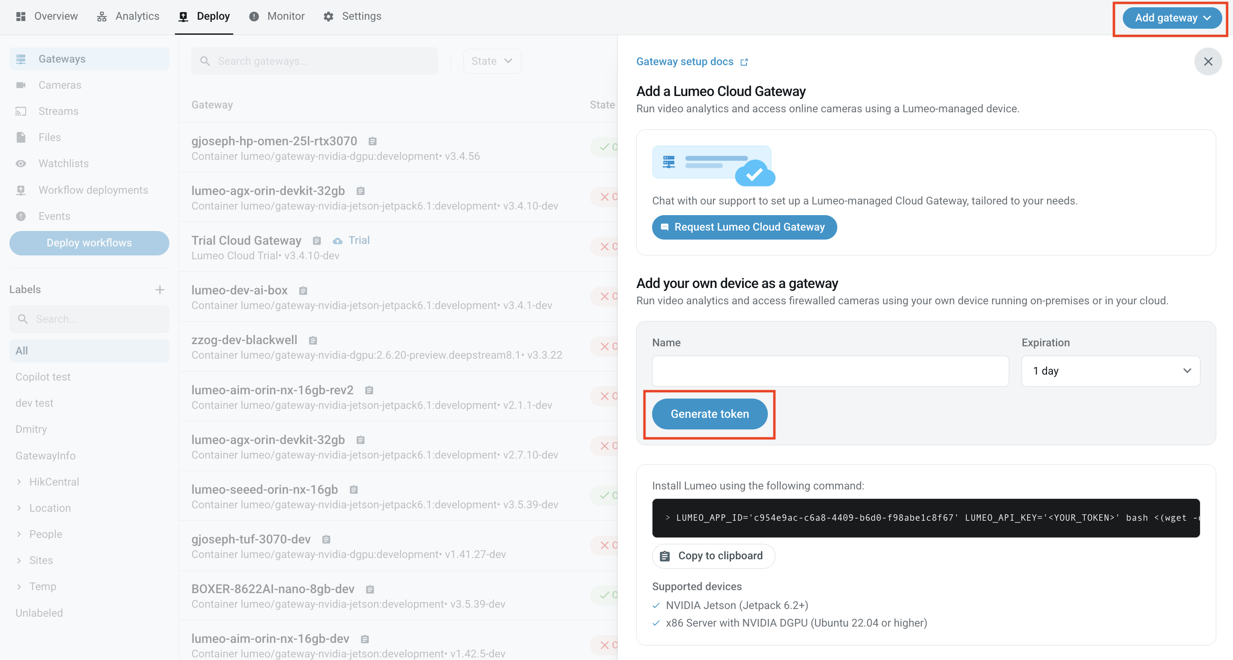Expand the People label group

[x=19, y=534]
